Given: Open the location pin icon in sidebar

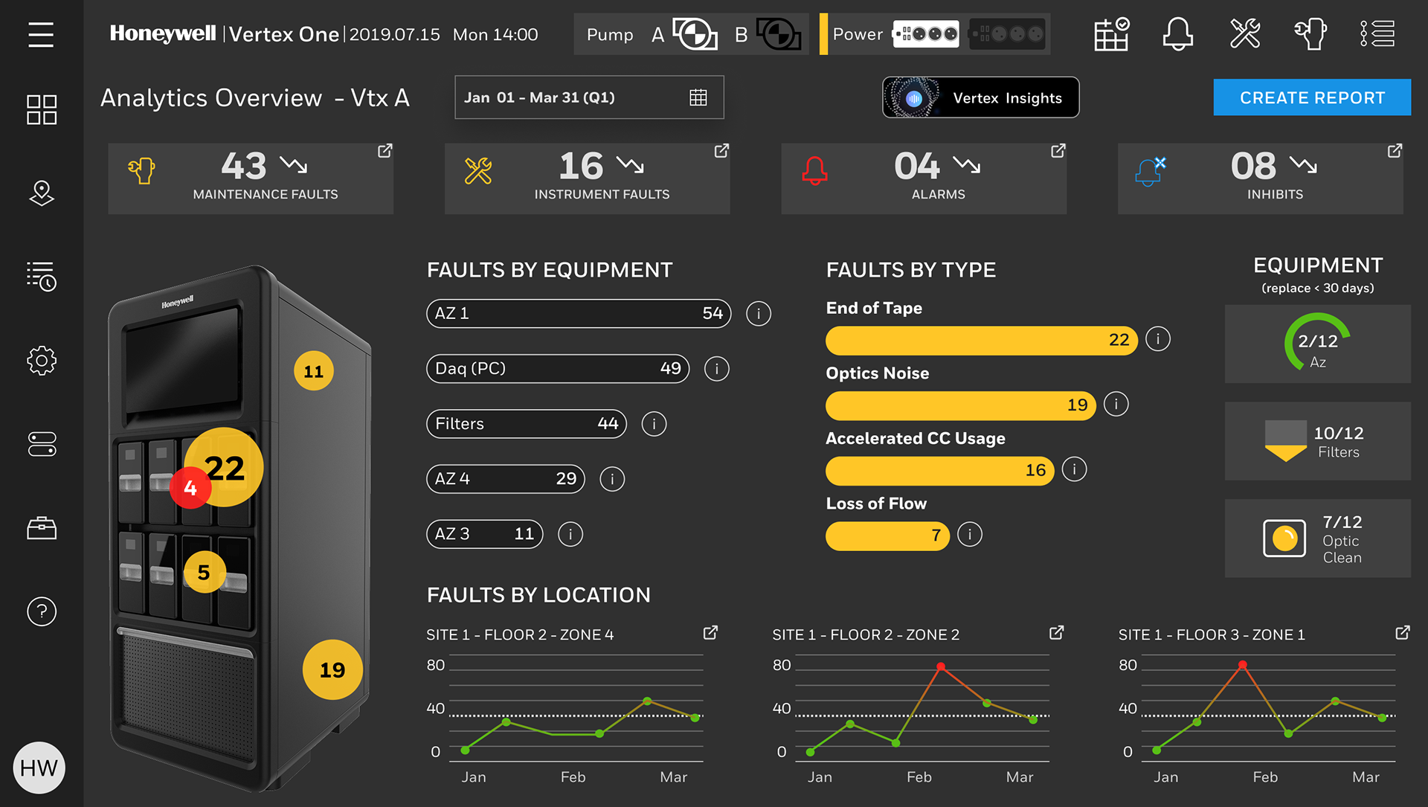Looking at the screenshot, I should (42, 193).
